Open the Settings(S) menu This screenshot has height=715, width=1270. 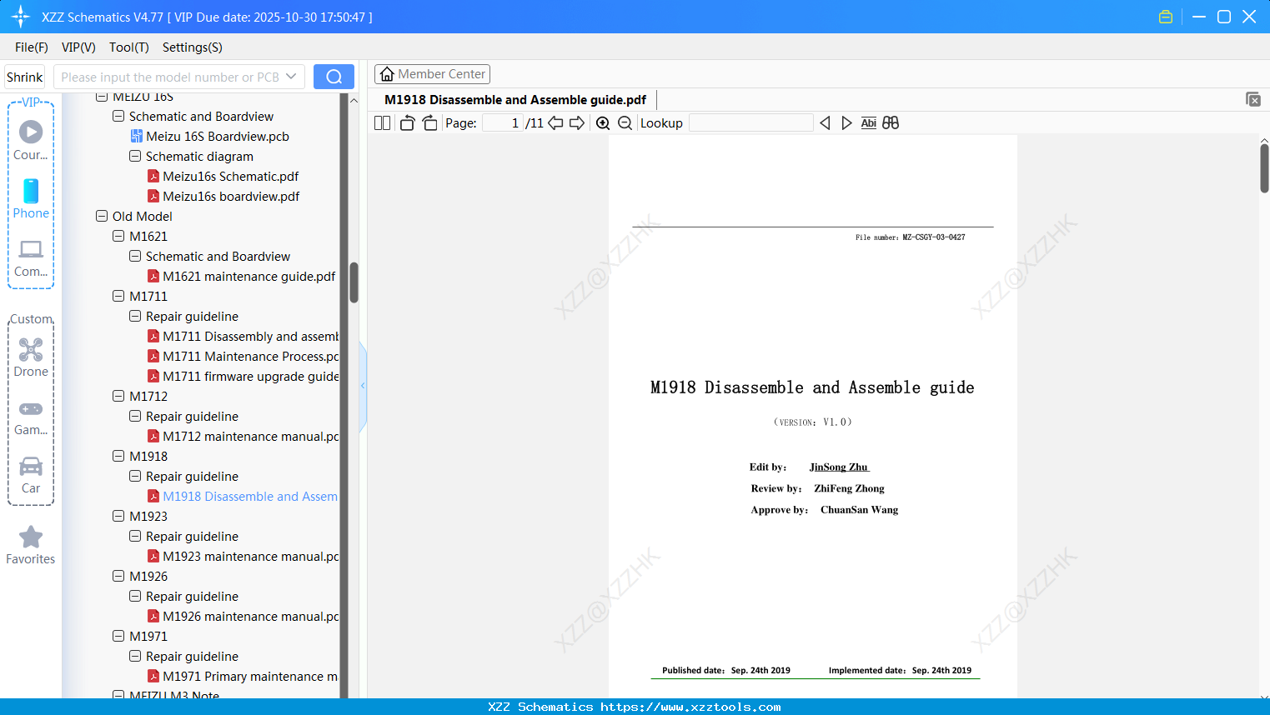pos(193,47)
